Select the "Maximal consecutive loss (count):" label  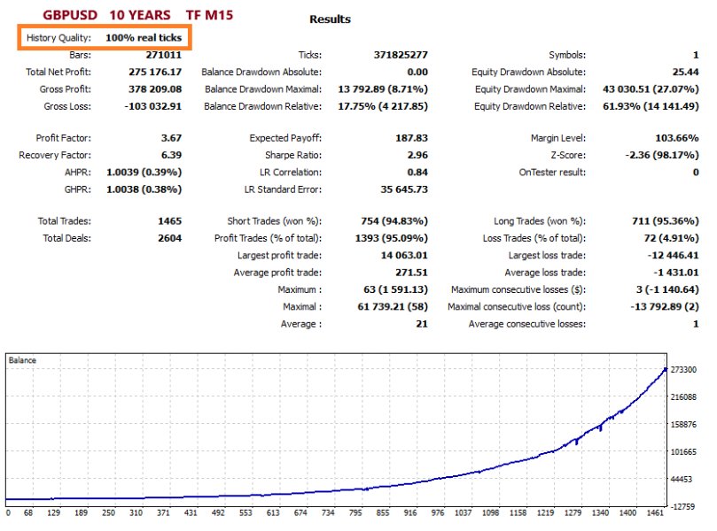(517, 307)
